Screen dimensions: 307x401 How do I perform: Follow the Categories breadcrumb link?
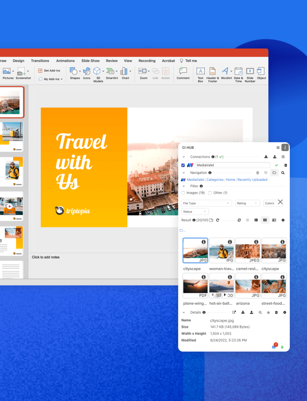(x=215, y=180)
